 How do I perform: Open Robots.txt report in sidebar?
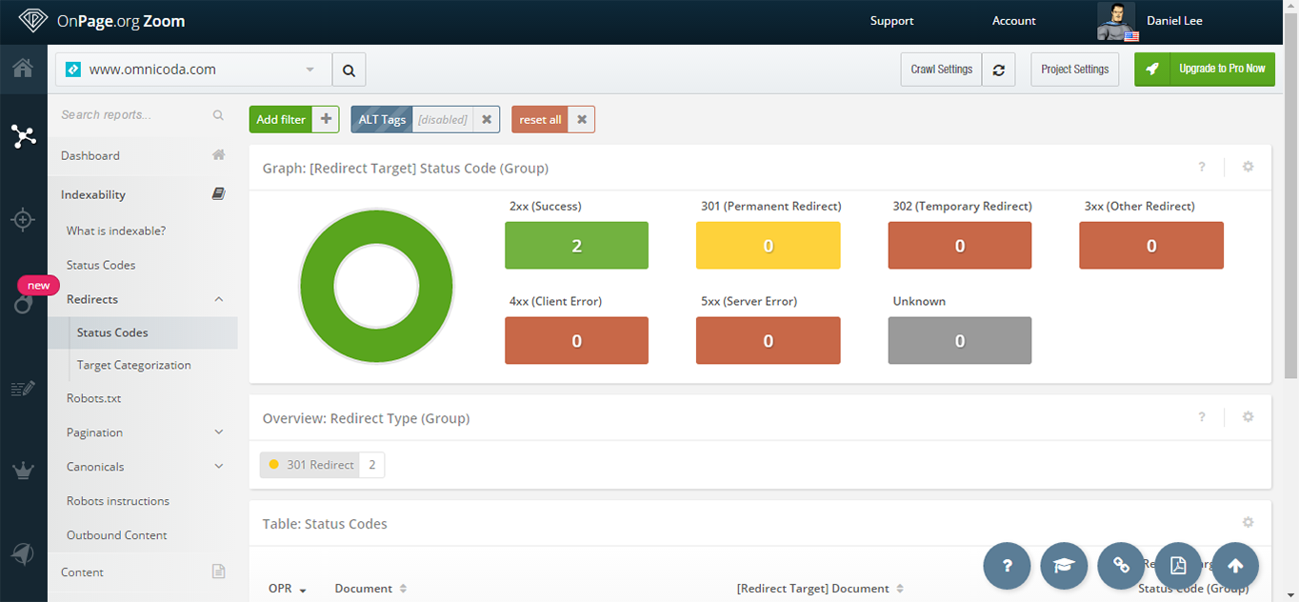(x=93, y=398)
